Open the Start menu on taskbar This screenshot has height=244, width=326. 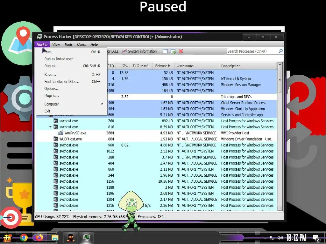click(x=7, y=238)
